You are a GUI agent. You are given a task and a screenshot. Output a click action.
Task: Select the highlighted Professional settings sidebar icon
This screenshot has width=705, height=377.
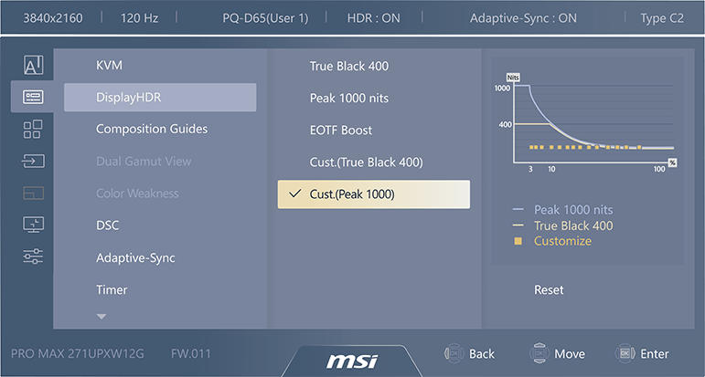pos(33,97)
